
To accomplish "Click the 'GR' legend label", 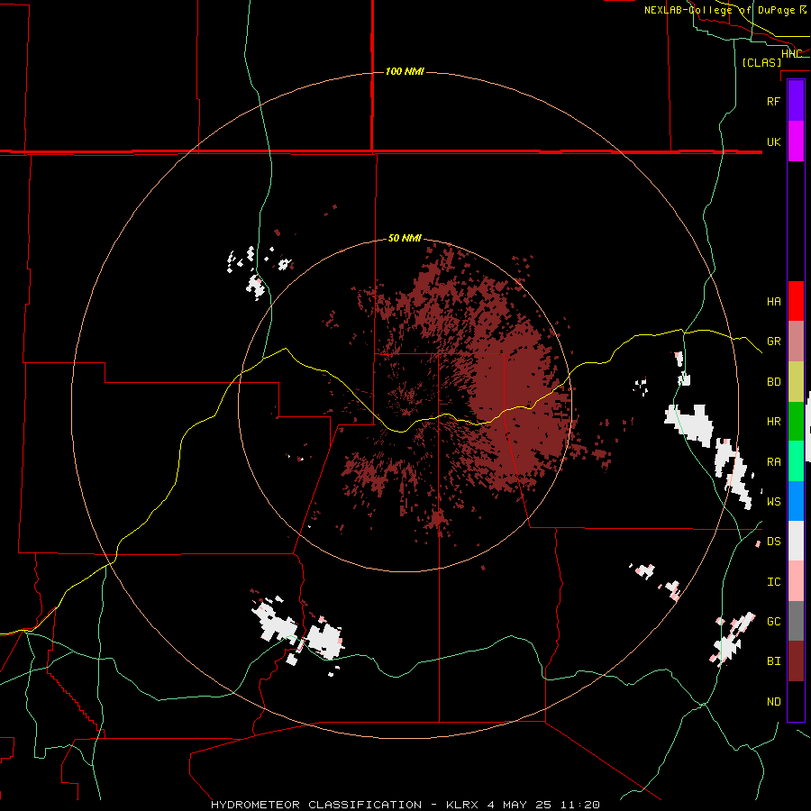I will [x=773, y=342].
